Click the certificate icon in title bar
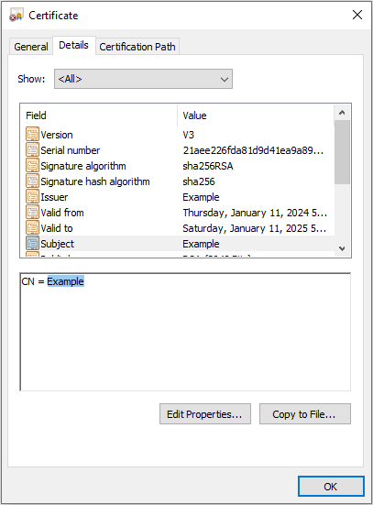The height and width of the screenshot is (505, 373). click(x=16, y=16)
